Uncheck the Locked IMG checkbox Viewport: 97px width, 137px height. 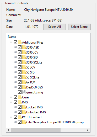coord(20,107)
